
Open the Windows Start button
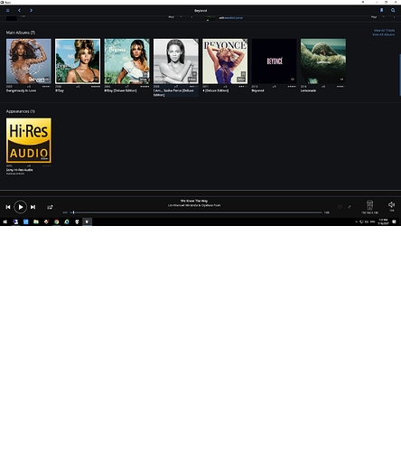pos(5,221)
